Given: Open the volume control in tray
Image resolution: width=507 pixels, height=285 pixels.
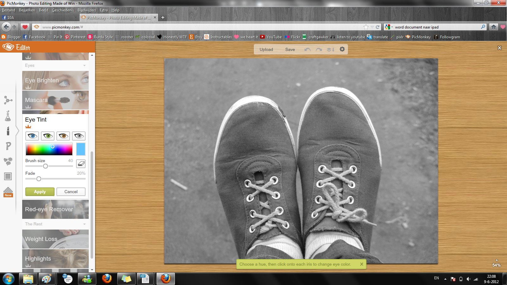Looking at the screenshot, I should pos(468,279).
